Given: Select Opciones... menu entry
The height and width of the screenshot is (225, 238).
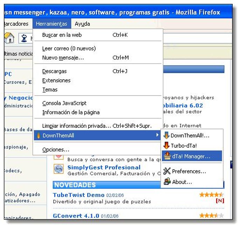Looking at the screenshot, I should [x=98, y=150].
